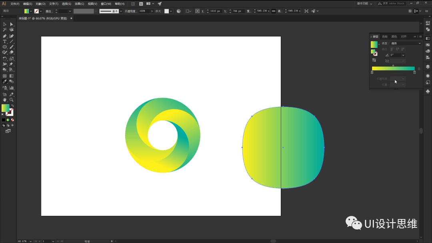Open the 基本 stroke profile dropdown
This screenshot has height=243, width=432.
tap(121, 11)
